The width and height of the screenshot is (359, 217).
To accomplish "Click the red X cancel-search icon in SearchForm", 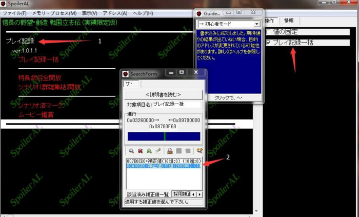I will pyautogui.click(x=141, y=151).
